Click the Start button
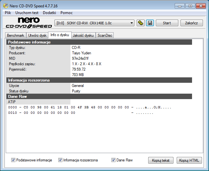 click(x=167, y=23)
